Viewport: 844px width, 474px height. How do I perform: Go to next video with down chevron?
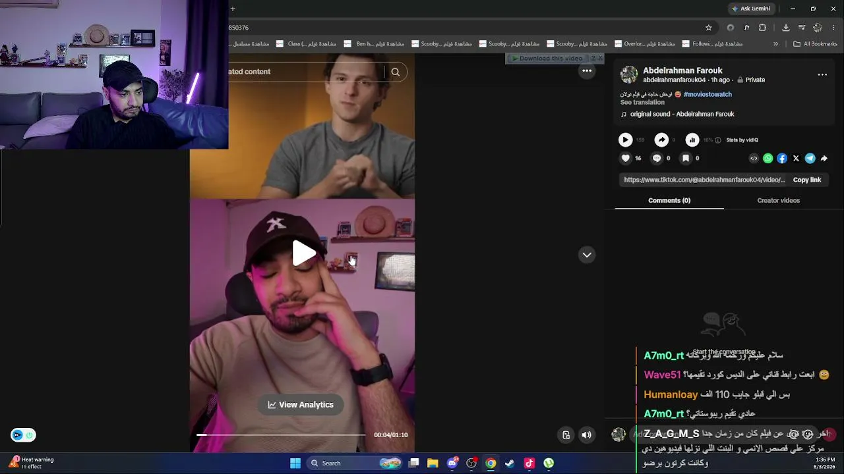(x=587, y=255)
